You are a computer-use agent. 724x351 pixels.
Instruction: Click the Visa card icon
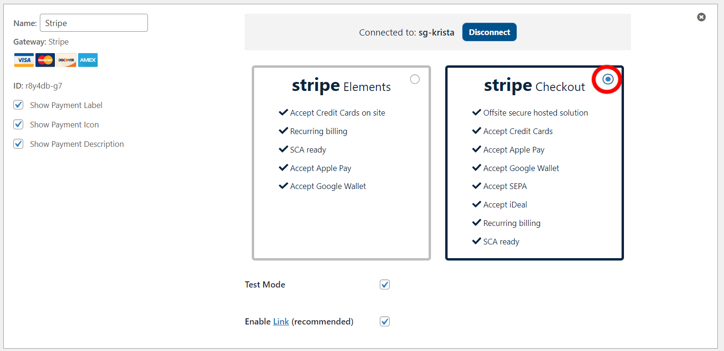pos(24,60)
